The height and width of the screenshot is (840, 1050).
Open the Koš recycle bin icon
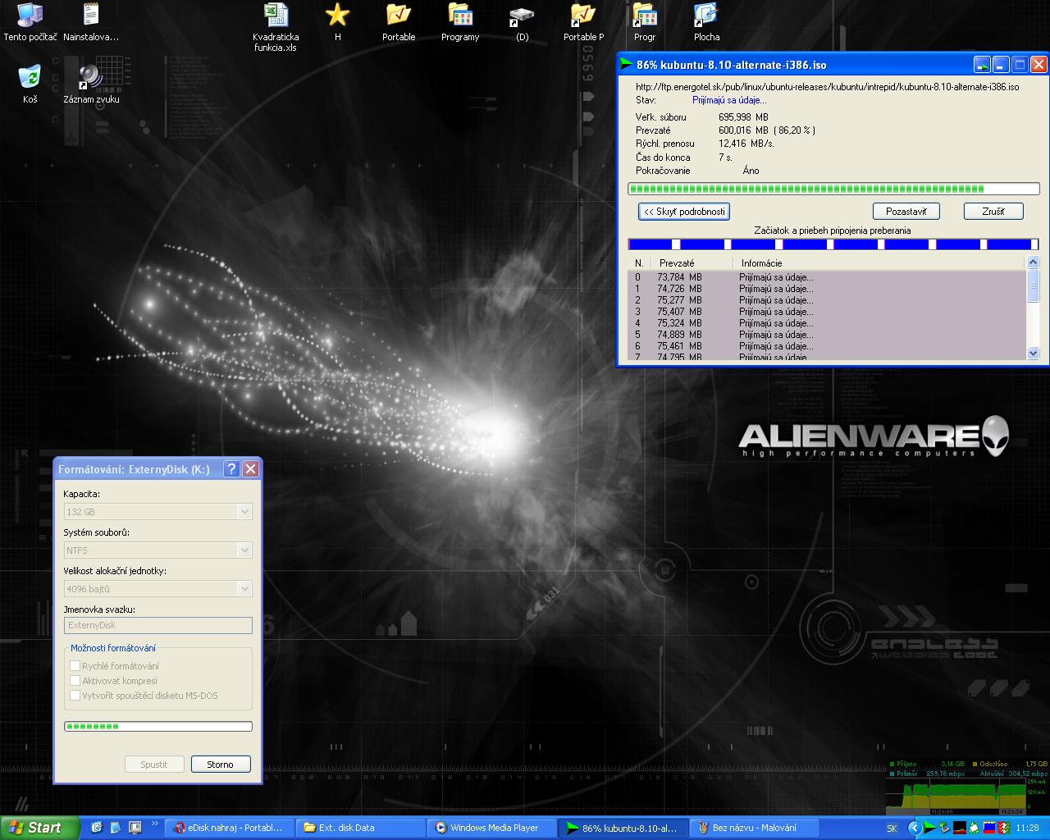point(30,78)
